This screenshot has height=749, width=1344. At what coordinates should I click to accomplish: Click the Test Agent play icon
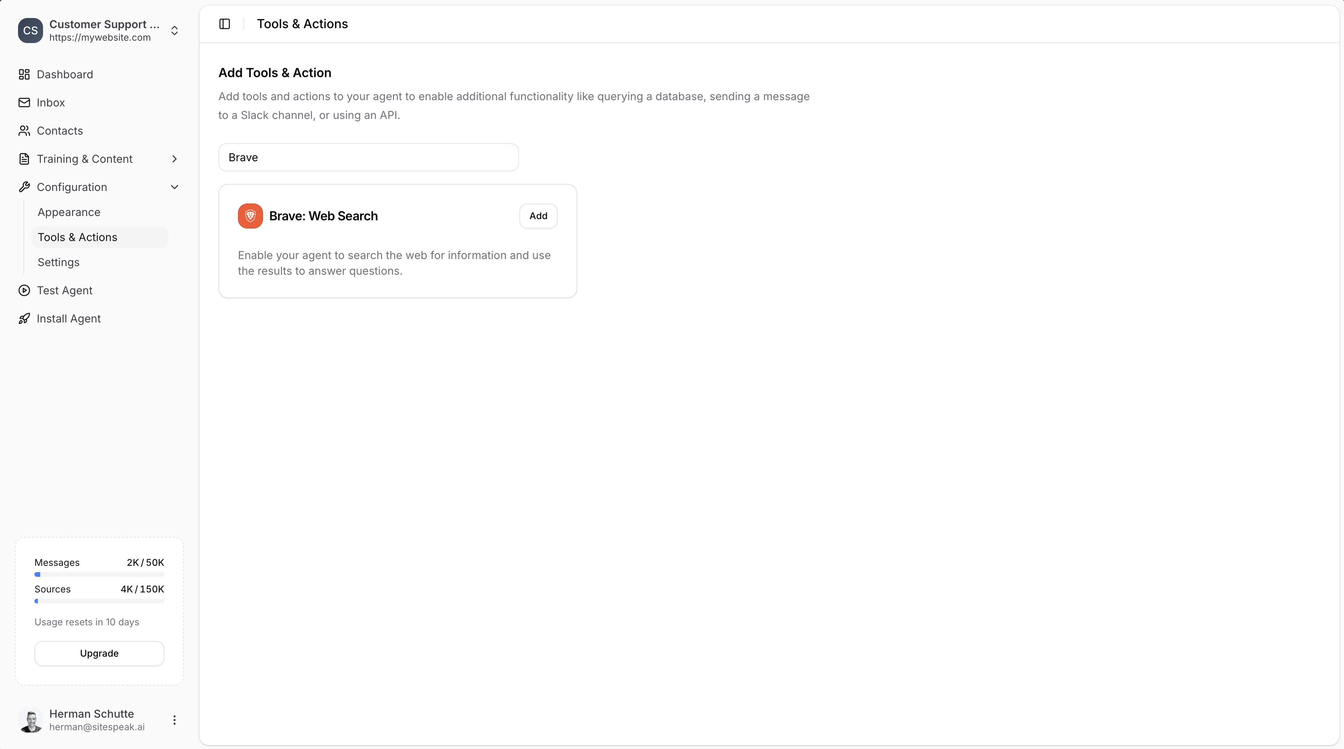(x=24, y=290)
